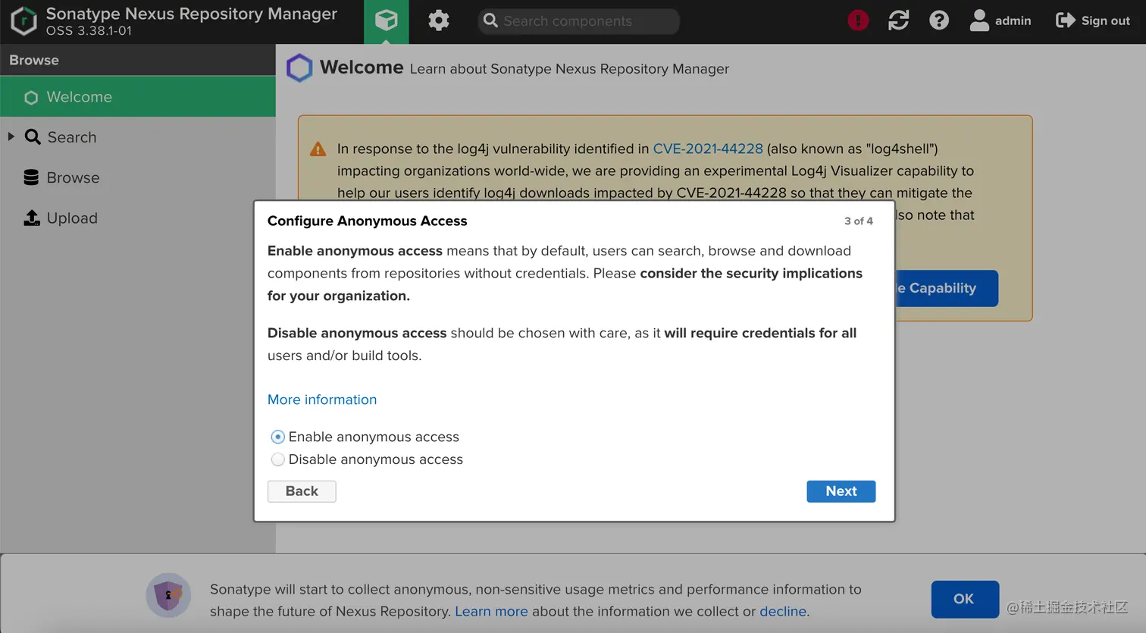
Task: Select Enable anonymous access
Action: (278, 437)
